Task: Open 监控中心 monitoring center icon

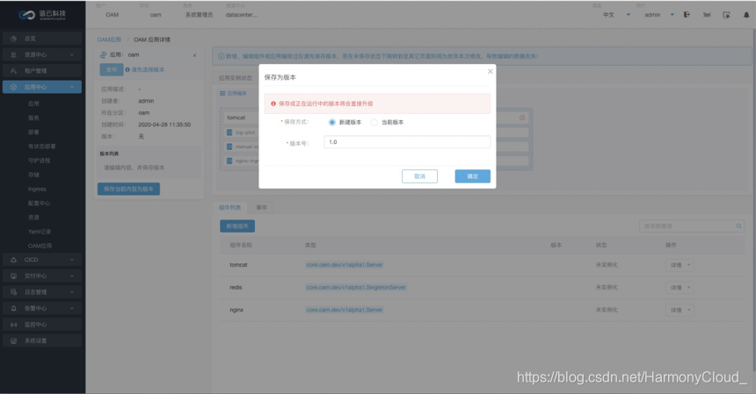Action: (13, 325)
